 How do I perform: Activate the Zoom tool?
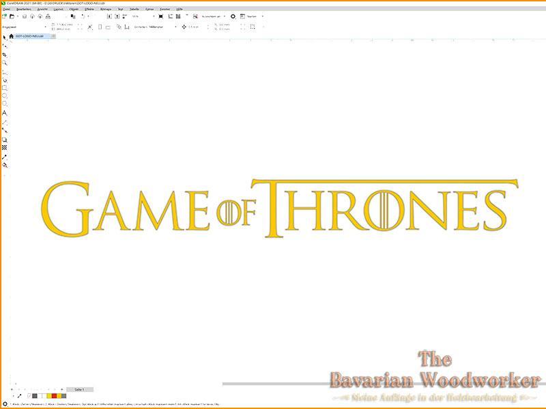tap(5, 61)
